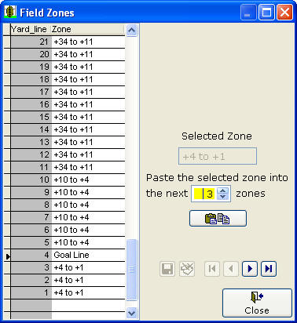This screenshot has height=323, width=297.
Task: Click the scroll up arrow in the list
Action: 131,31
